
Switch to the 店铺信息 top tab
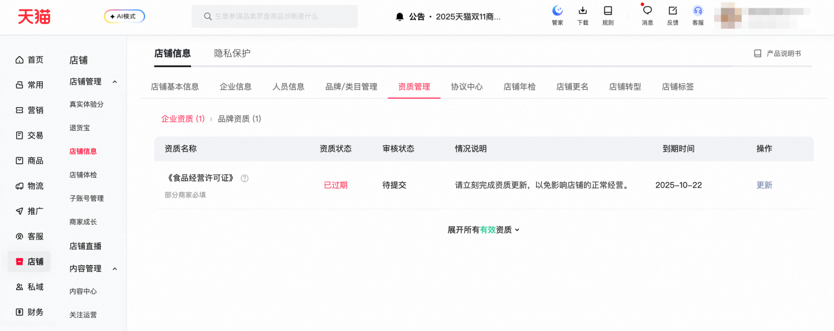[x=172, y=53]
